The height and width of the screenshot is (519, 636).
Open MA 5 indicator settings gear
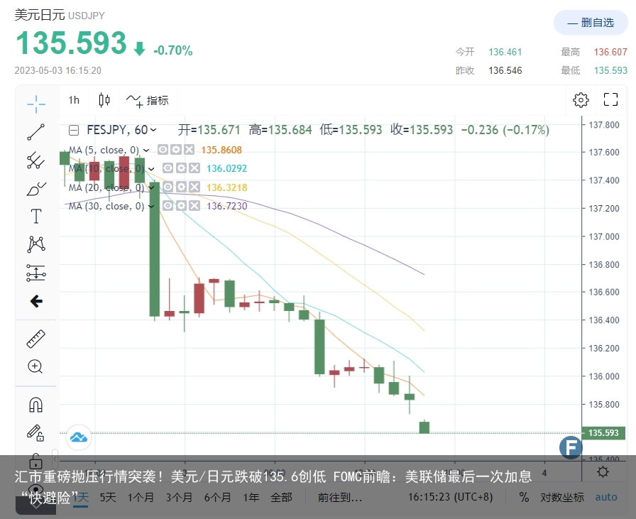(x=176, y=150)
